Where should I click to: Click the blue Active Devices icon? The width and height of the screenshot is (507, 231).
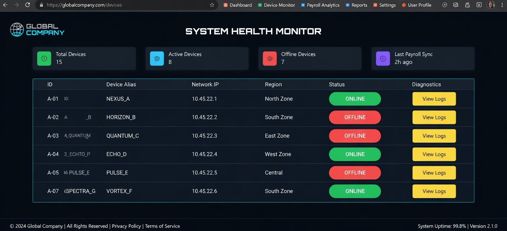[157, 58]
